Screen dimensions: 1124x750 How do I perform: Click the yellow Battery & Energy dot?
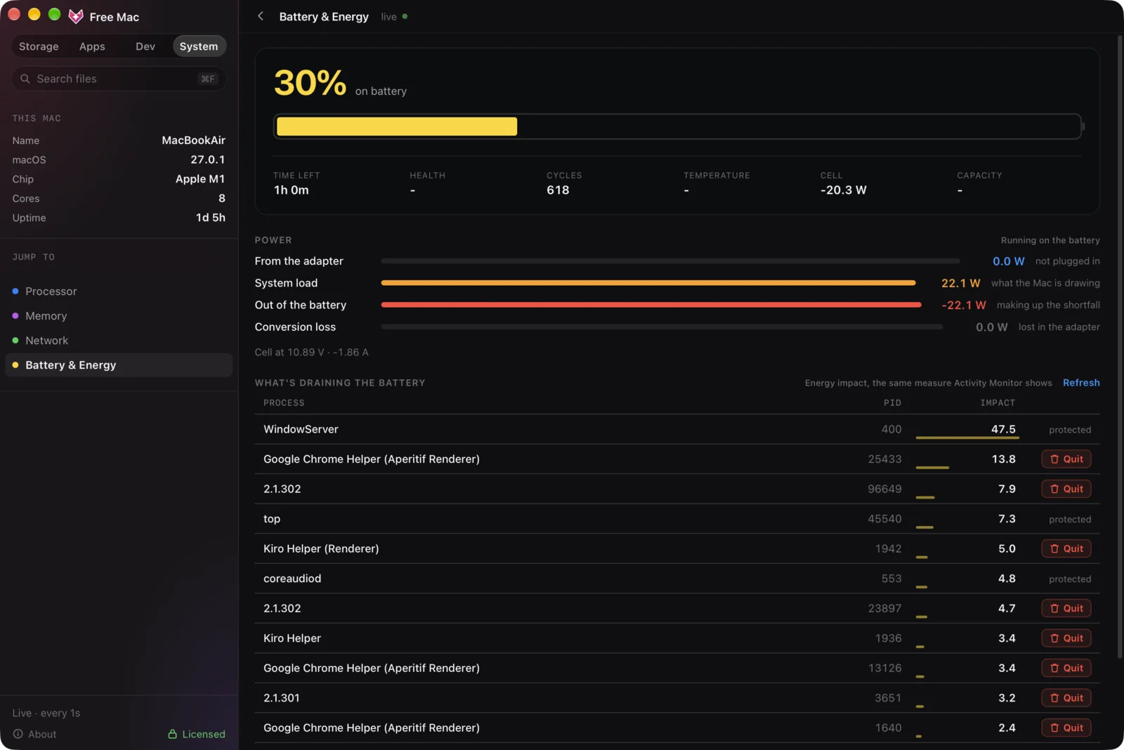tap(15, 365)
